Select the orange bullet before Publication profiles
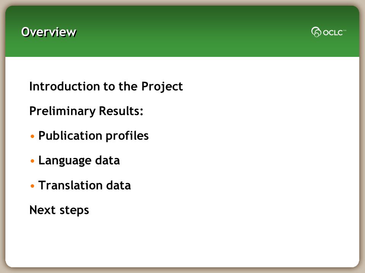Viewport: 365px width, 273px height. coord(32,136)
